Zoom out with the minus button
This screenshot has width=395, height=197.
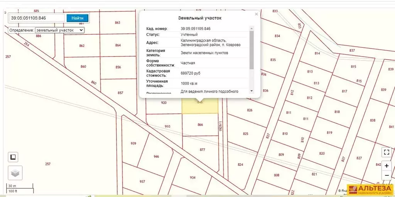tap(387, 175)
